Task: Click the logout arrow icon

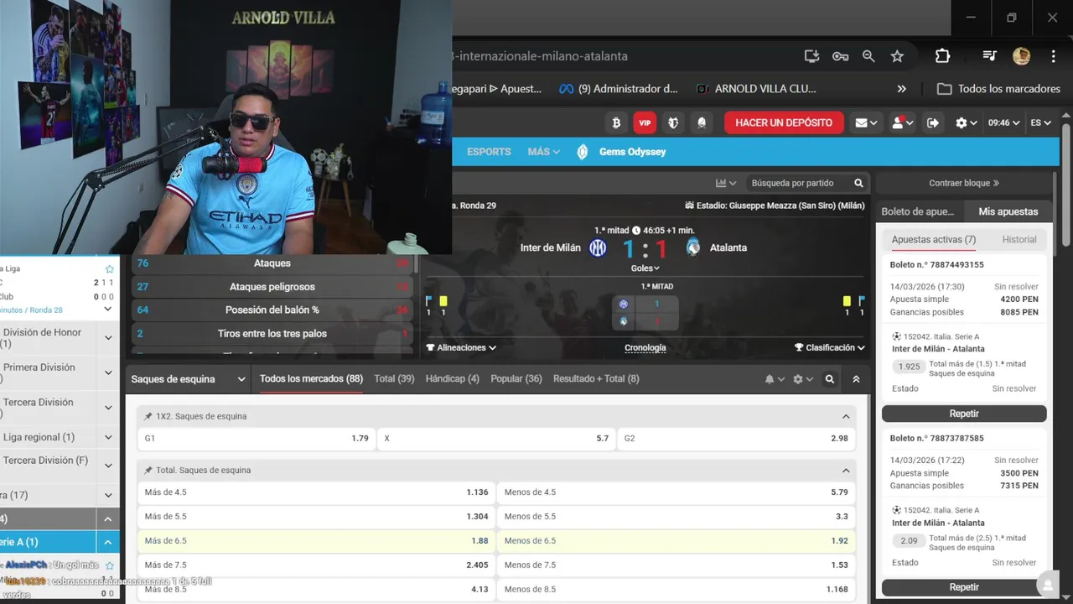Action: click(x=933, y=122)
